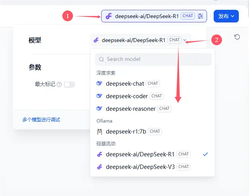Screen dimensions: 249x196
Task: Click the checkmark beside deepseek-ai/DeepSeek-R1
Action: pos(205,154)
